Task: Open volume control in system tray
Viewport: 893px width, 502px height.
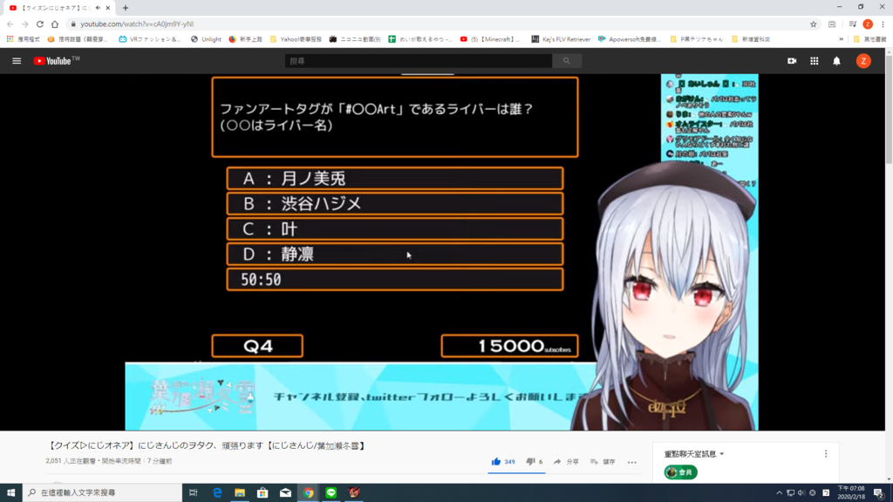Action: pos(801,493)
